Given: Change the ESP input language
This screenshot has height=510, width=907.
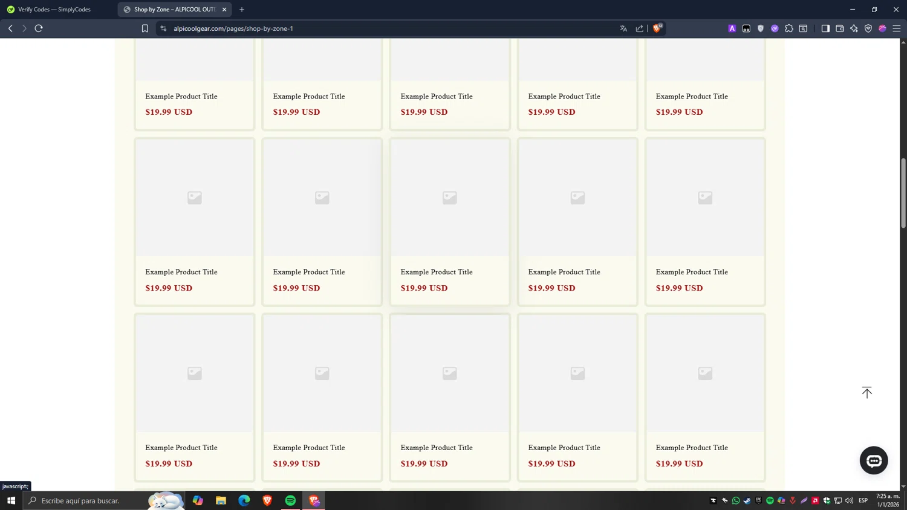Looking at the screenshot, I should [x=863, y=500].
